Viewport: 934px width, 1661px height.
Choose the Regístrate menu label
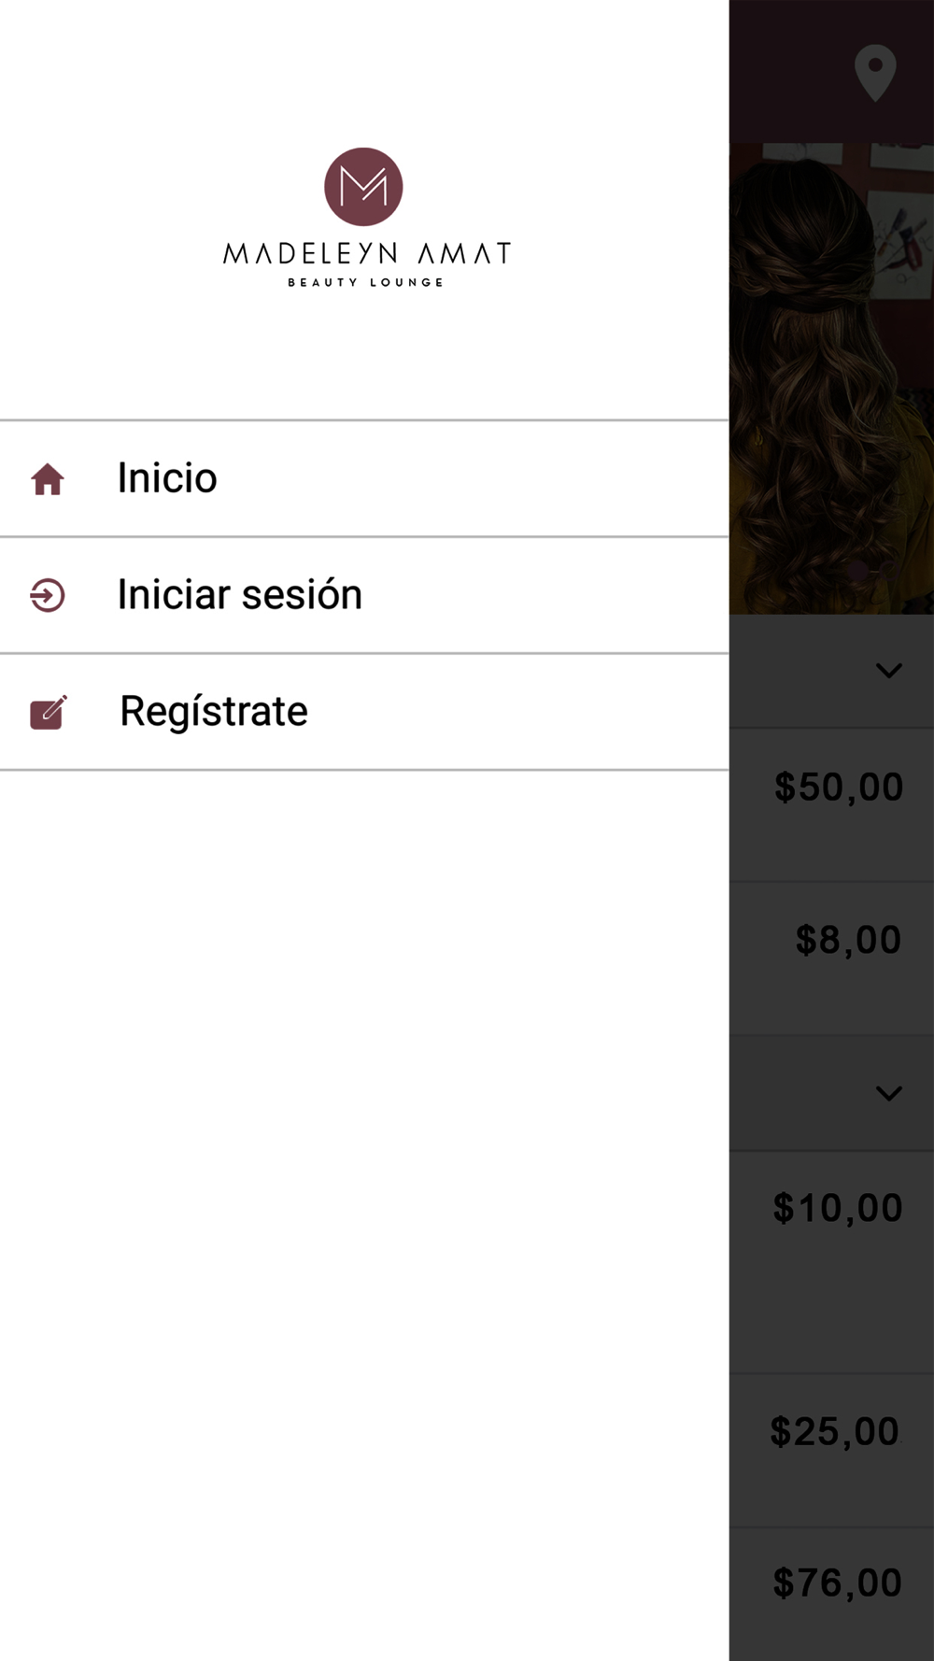coord(214,712)
